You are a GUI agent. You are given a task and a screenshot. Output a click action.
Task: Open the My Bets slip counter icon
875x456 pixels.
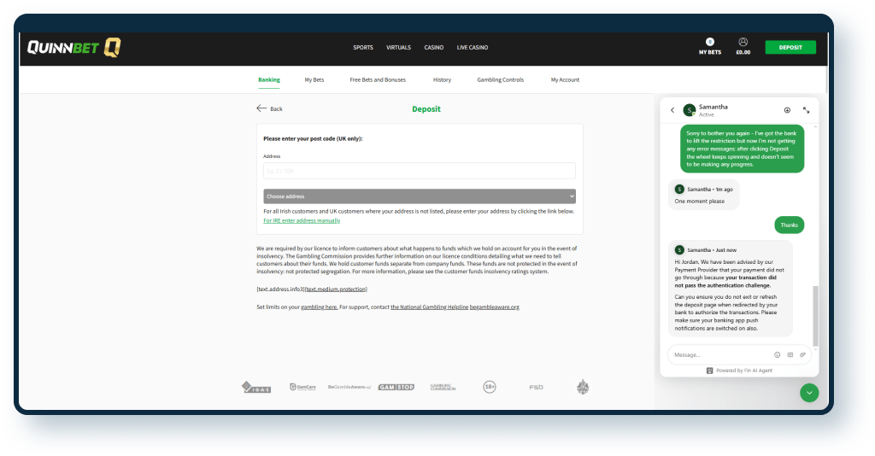click(710, 42)
